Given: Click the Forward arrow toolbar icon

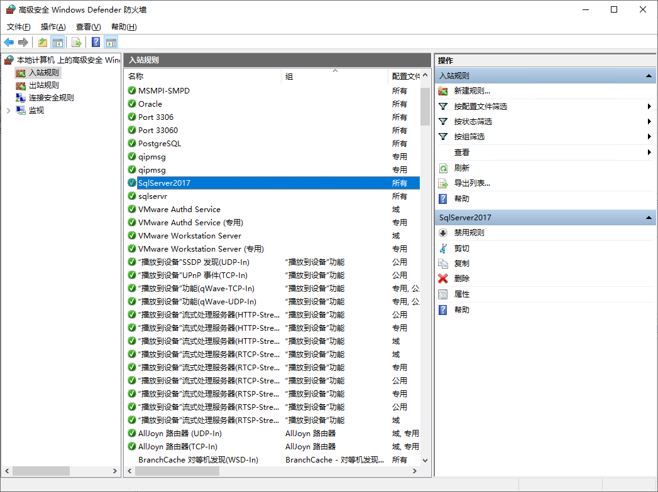Looking at the screenshot, I should point(23,42).
